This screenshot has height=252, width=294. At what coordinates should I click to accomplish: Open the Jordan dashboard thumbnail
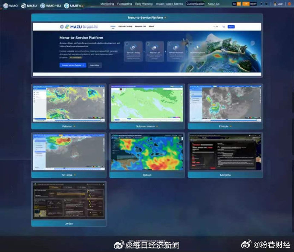(x=69, y=201)
